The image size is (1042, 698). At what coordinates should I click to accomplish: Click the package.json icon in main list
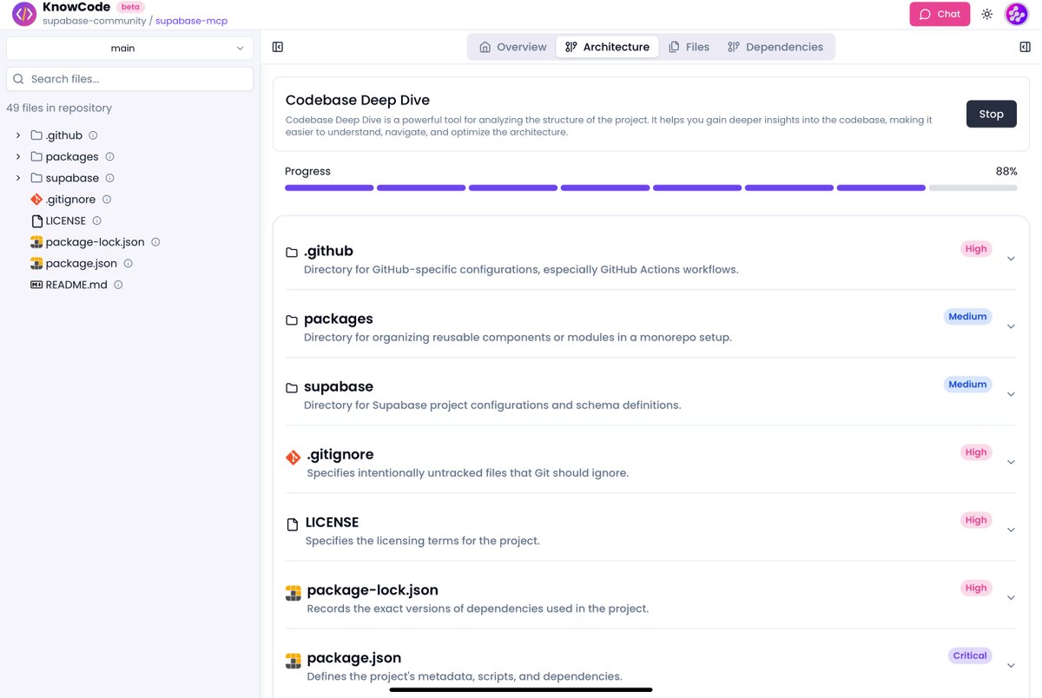click(293, 661)
